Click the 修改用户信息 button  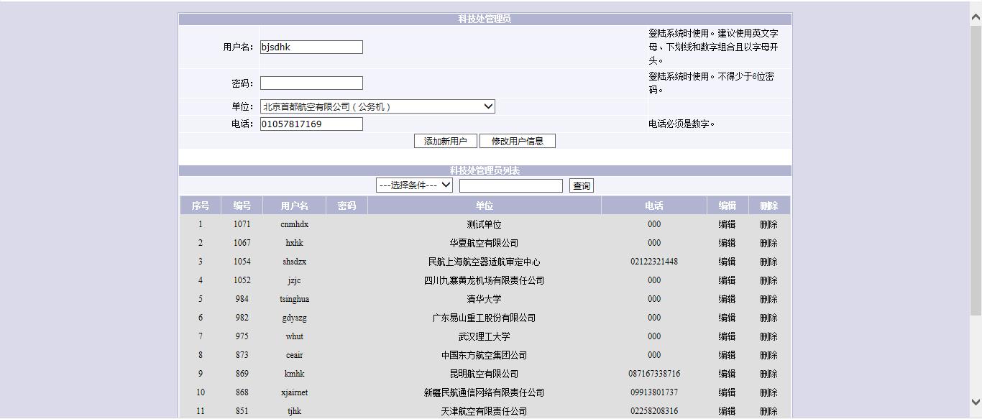(518, 141)
